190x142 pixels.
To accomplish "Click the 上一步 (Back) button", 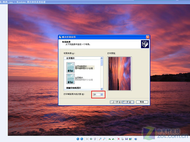I will coord(116,102).
